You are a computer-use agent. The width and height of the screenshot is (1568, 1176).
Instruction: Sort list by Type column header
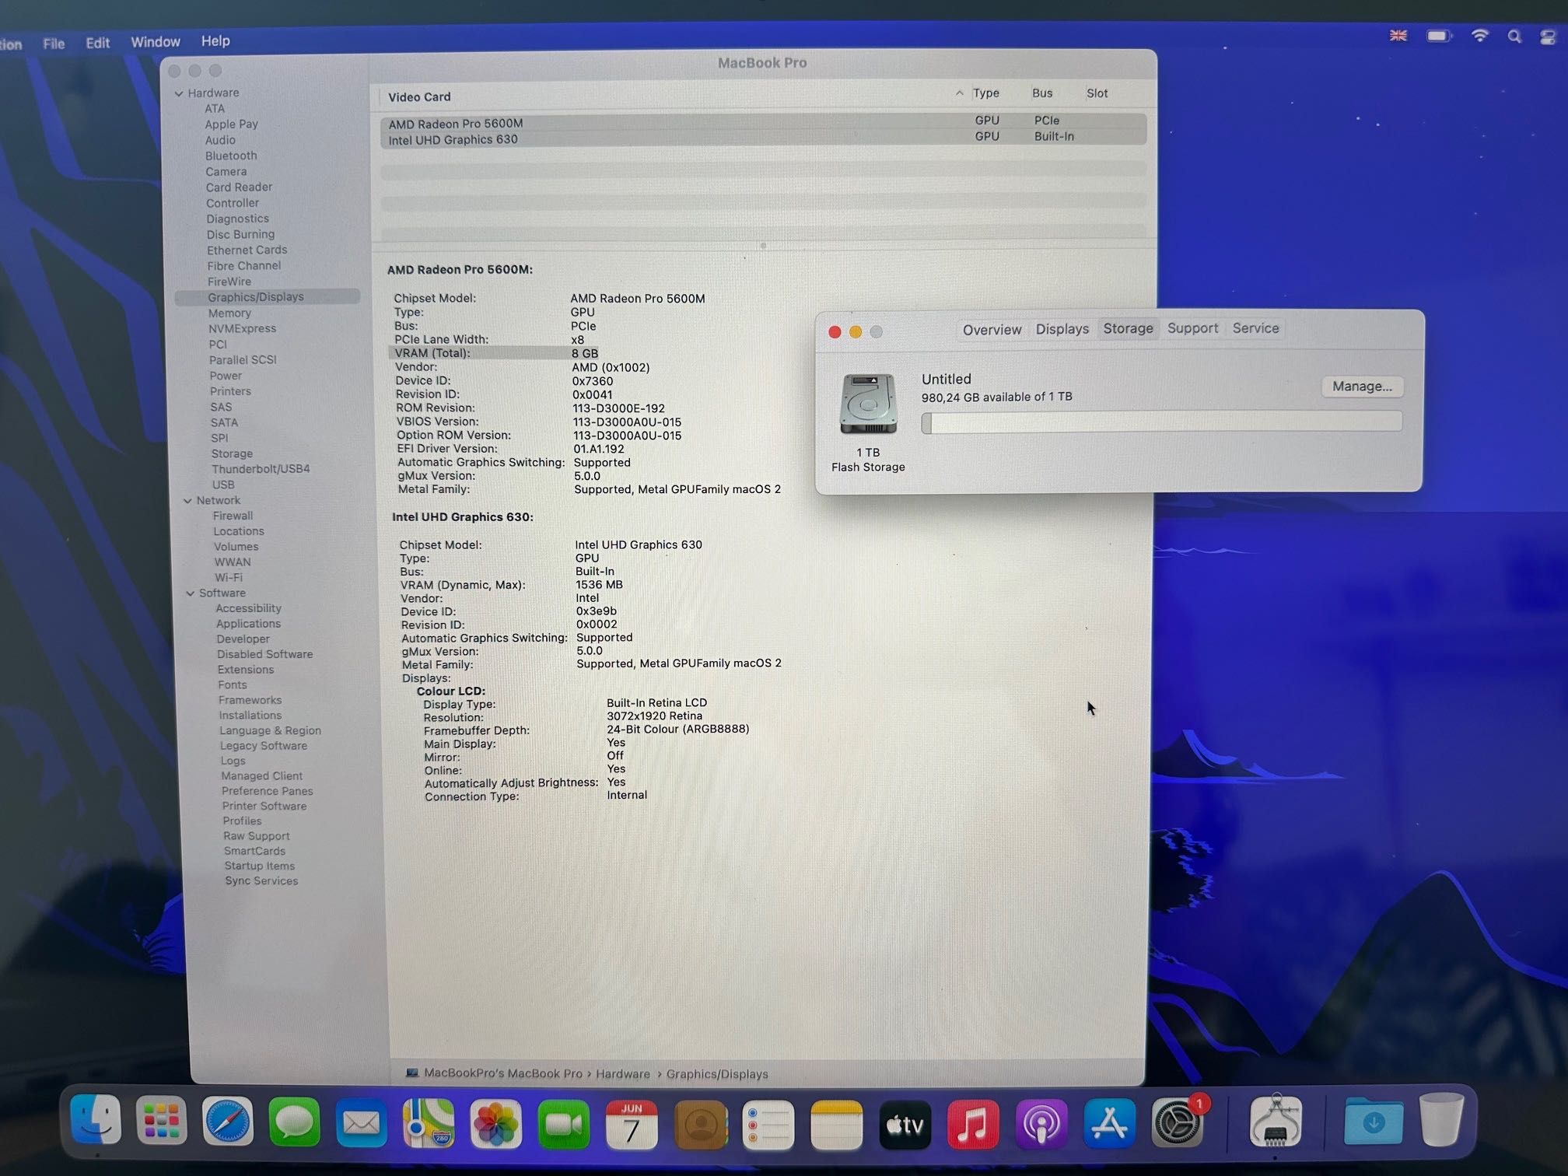(x=985, y=93)
